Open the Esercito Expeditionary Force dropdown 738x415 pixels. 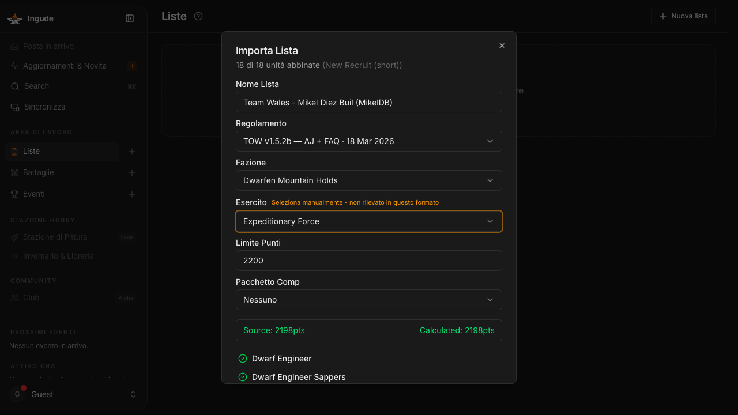[x=369, y=221]
